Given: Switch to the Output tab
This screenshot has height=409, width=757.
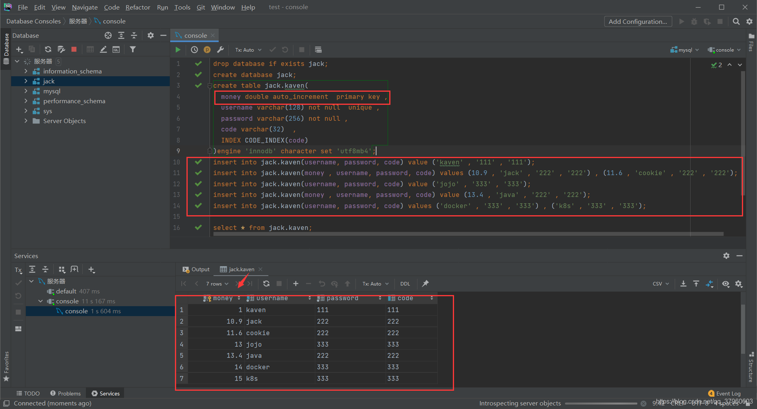Looking at the screenshot, I should tap(196, 269).
